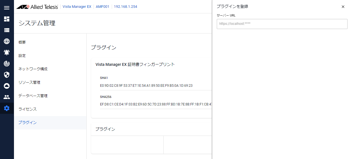Select 概要 in the system menu
This screenshot has width=352, height=159.
pos(50,42)
